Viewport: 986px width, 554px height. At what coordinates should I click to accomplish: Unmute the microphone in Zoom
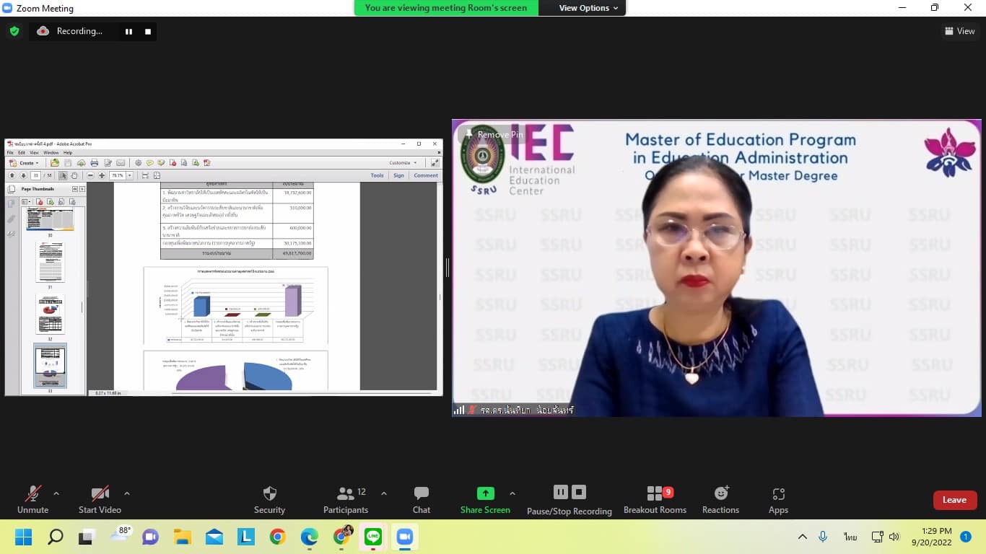coord(32,499)
